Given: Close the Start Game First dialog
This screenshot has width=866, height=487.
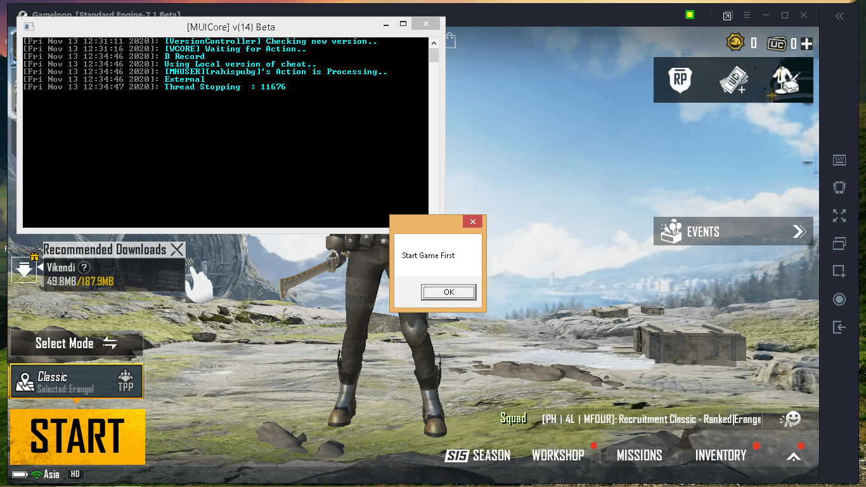Looking at the screenshot, I should (x=472, y=221).
